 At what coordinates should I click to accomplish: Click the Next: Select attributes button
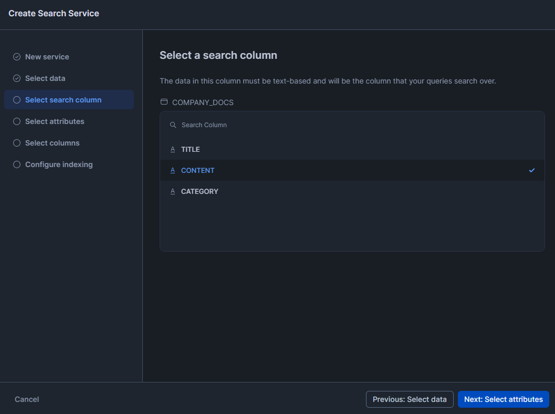(503, 399)
